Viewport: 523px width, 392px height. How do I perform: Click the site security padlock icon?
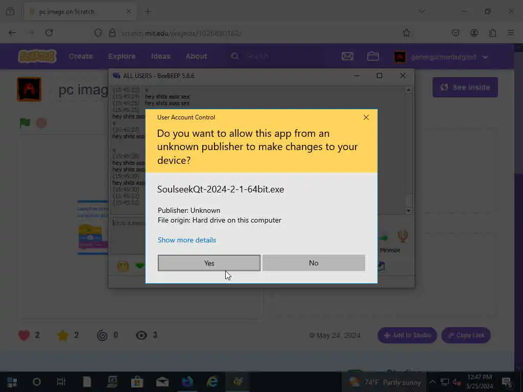point(112,33)
